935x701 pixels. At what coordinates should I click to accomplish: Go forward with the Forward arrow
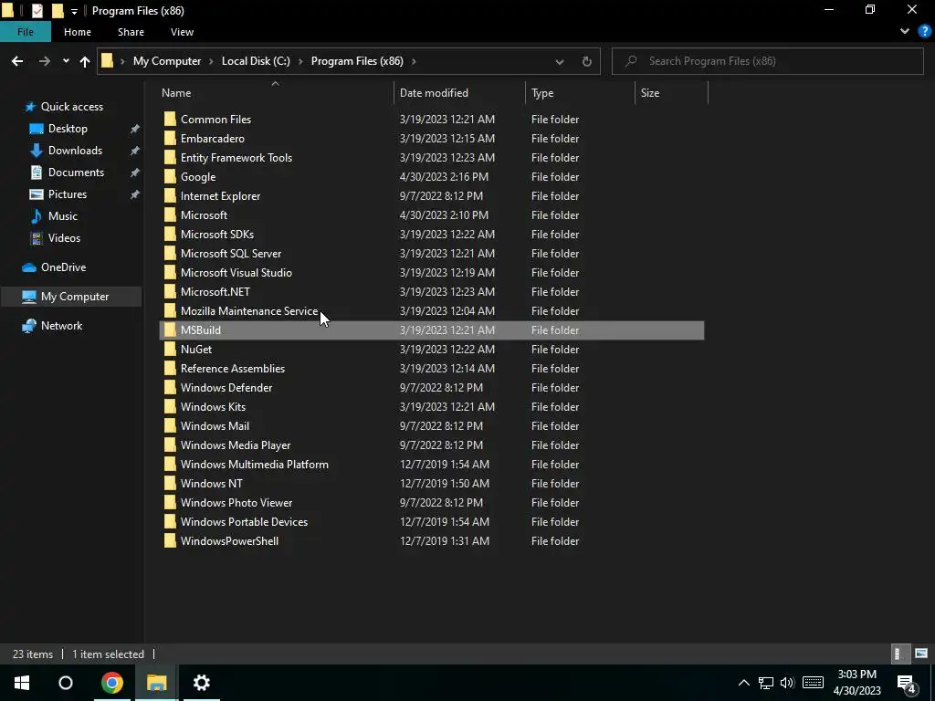point(45,61)
